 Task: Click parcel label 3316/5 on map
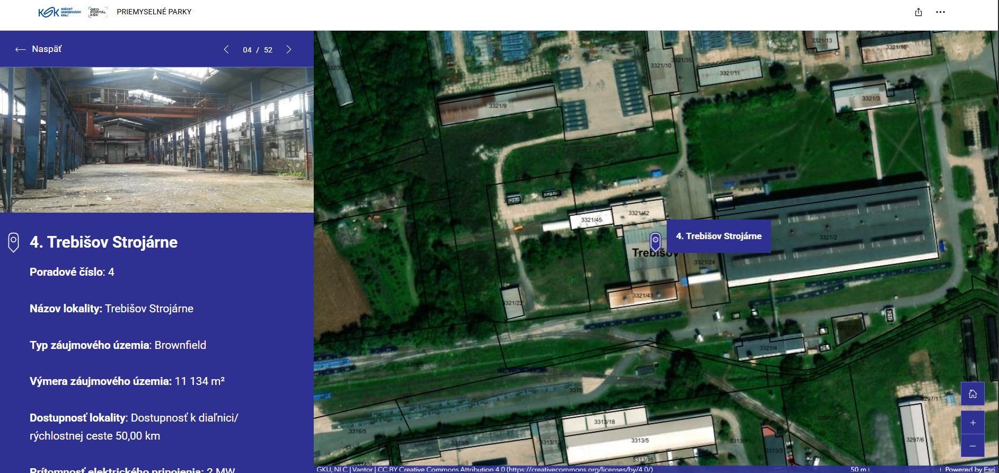tap(357, 432)
